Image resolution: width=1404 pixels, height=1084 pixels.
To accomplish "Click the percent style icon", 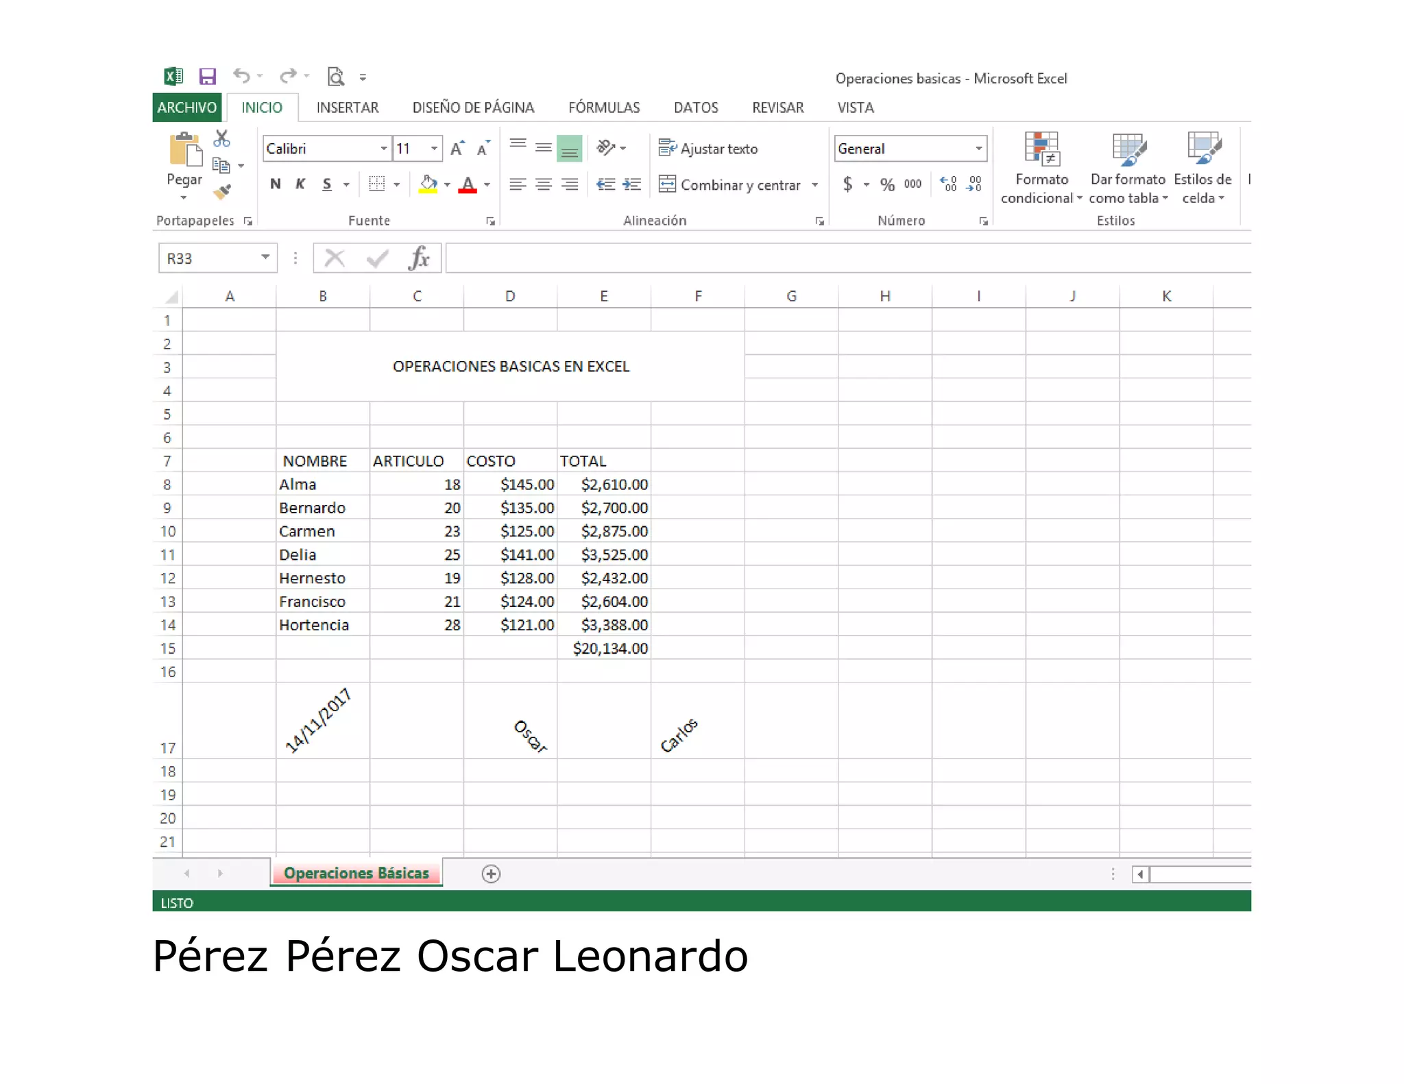I will pos(887,184).
